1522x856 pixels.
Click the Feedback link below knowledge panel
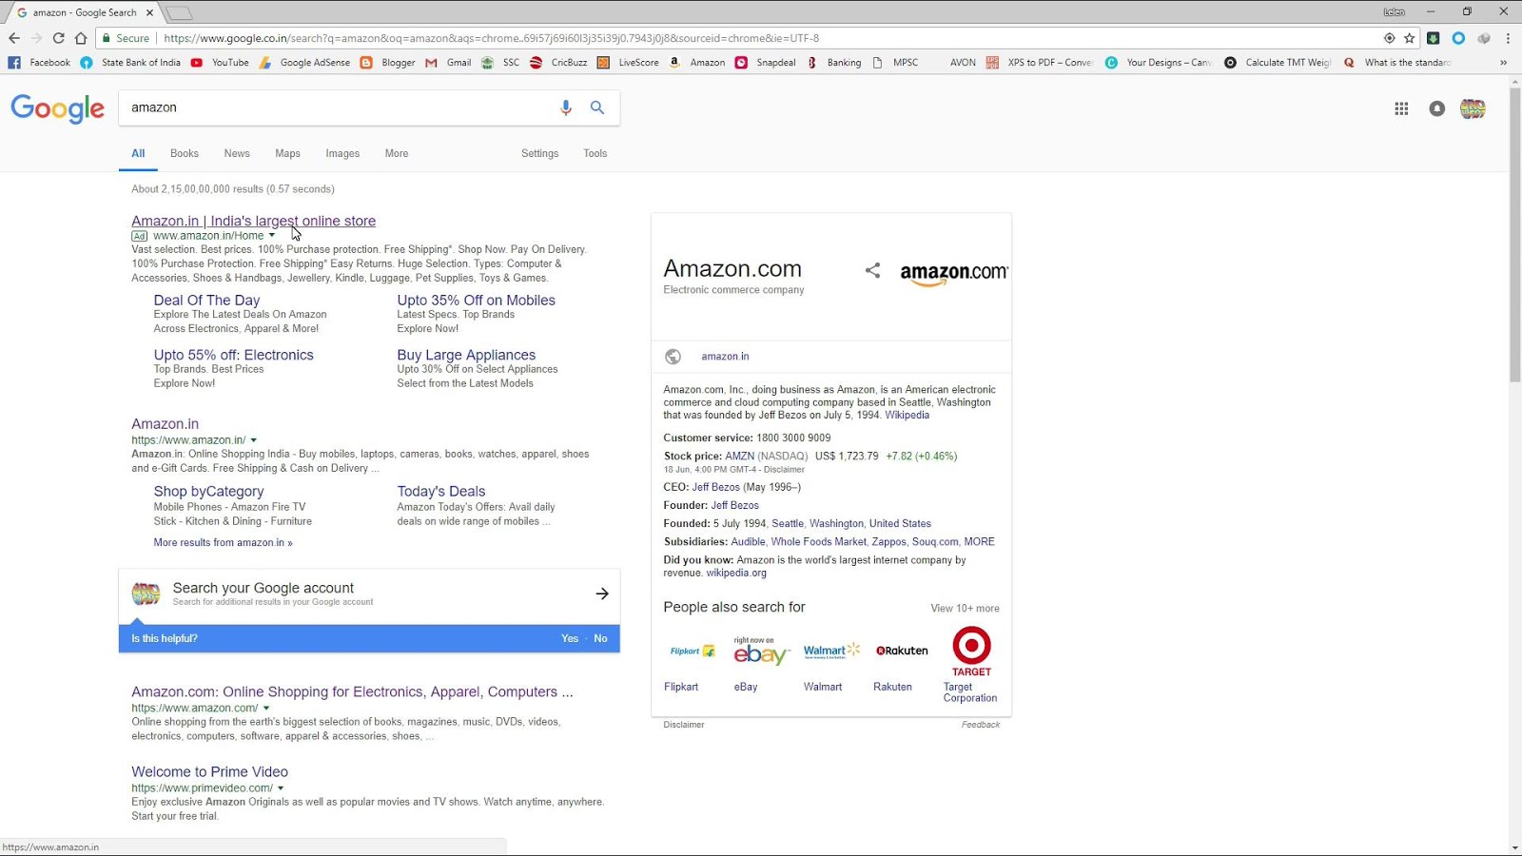click(x=980, y=725)
